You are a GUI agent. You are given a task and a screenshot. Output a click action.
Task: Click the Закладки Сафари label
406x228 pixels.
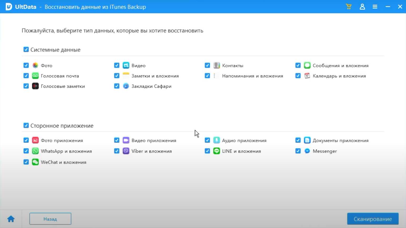point(151,86)
